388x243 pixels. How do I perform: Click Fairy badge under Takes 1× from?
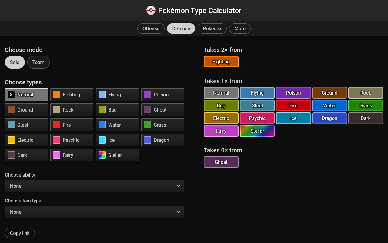pyautogui.click(x=221, y=131)
